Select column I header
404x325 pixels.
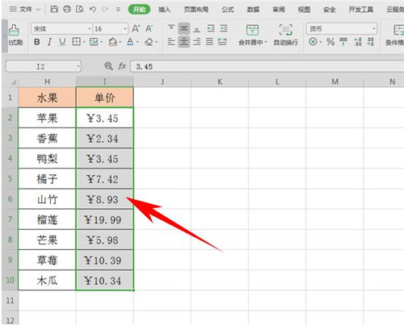pos(104,81)
